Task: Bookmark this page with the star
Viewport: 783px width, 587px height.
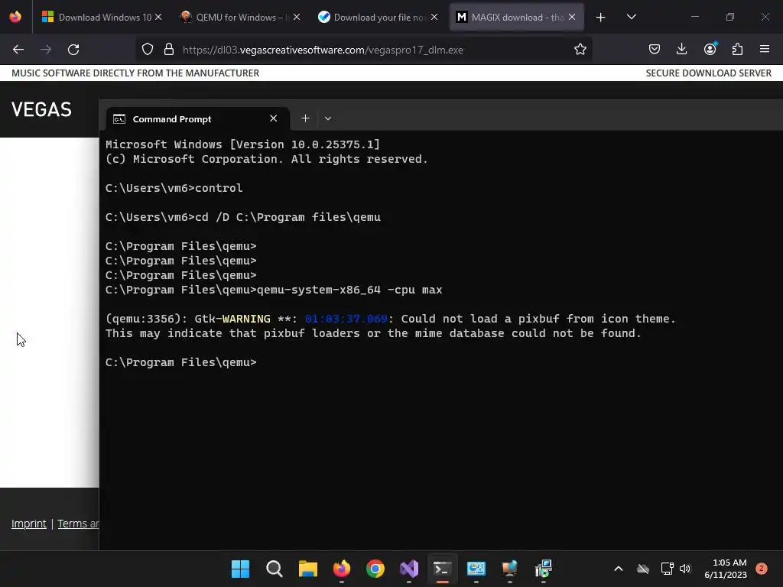Action: coord(580,50)
